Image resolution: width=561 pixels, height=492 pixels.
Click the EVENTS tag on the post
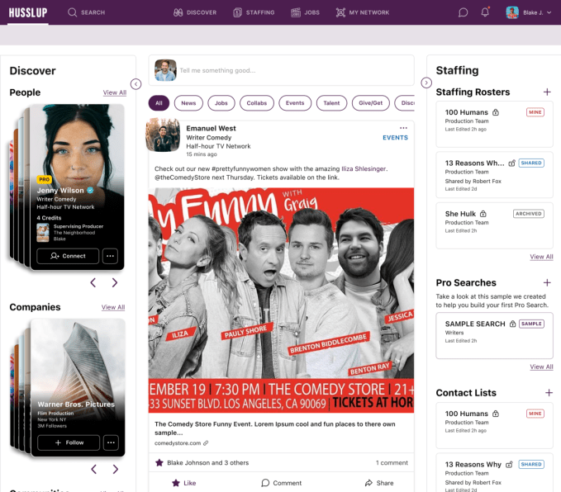395,138
